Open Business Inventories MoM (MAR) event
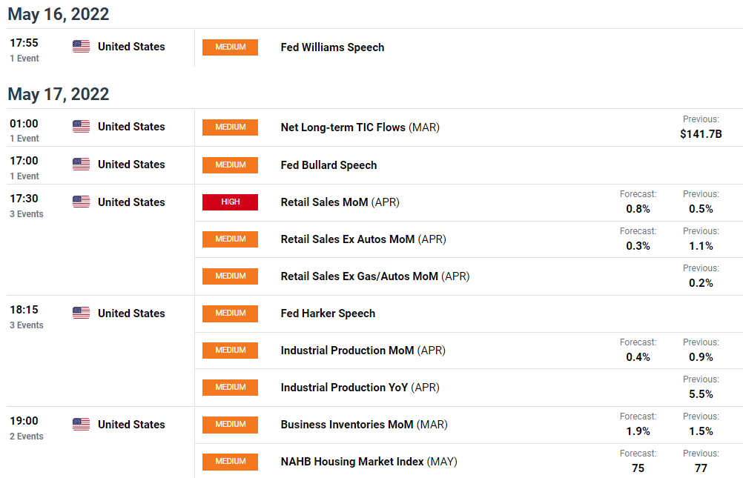Viewport: 743px width, 478px height. [364, 425]
